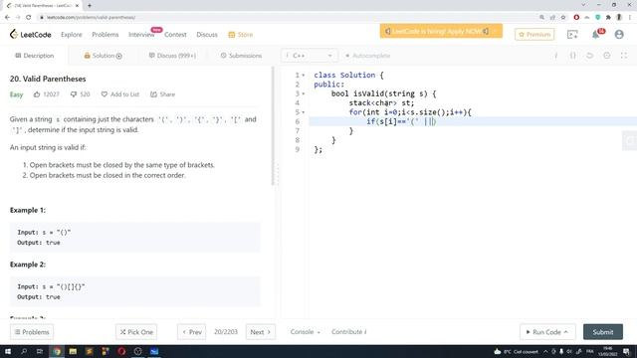Open the Interview navigation item
637x358 pixels.
coord(141,35)
